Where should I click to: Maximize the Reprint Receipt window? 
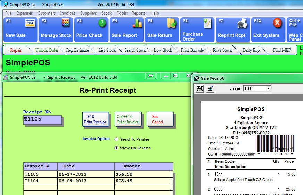pos(175,76)
